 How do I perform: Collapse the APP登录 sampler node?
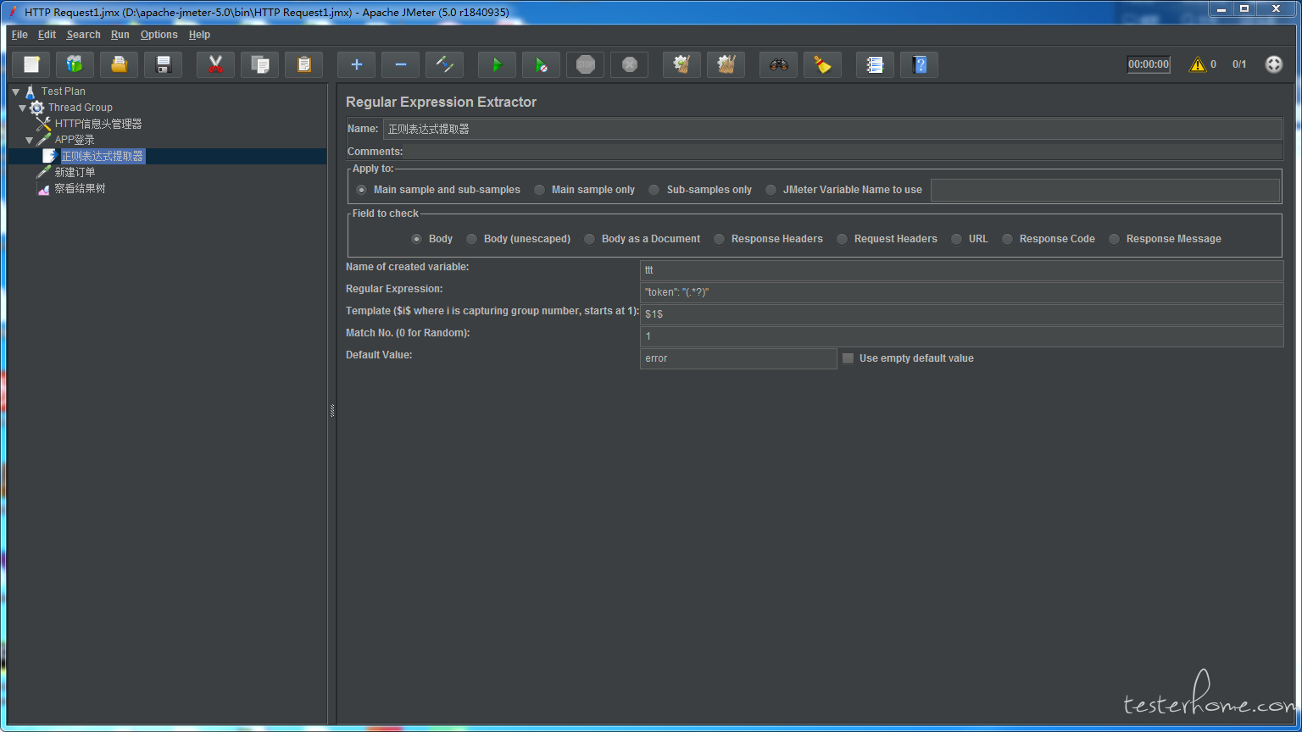tap(30, 140)
